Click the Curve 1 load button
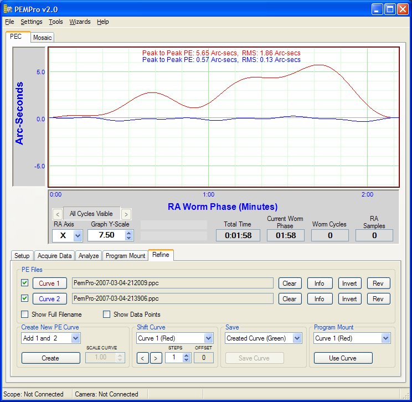The width and height of the screenshot is (412, 402). (49, 284)
